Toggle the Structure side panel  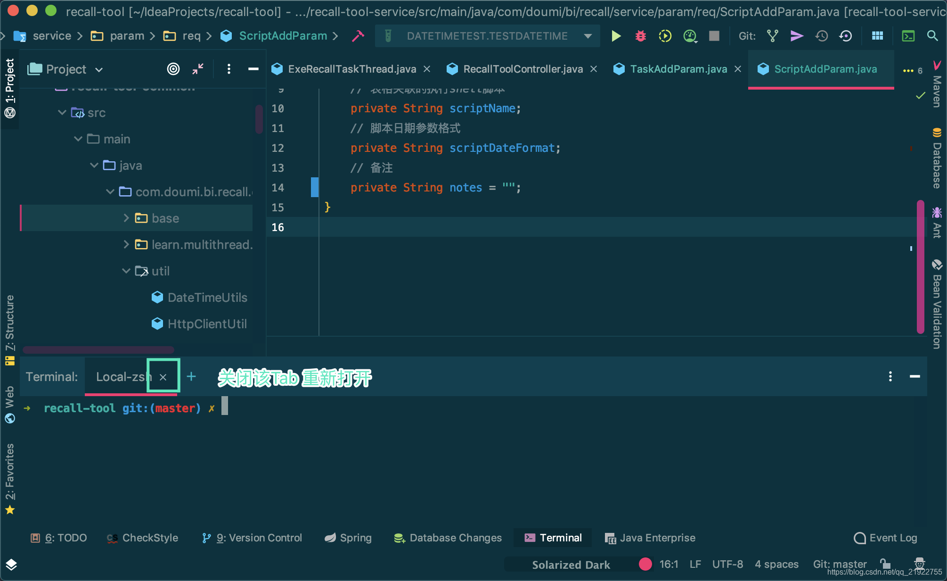10,330
